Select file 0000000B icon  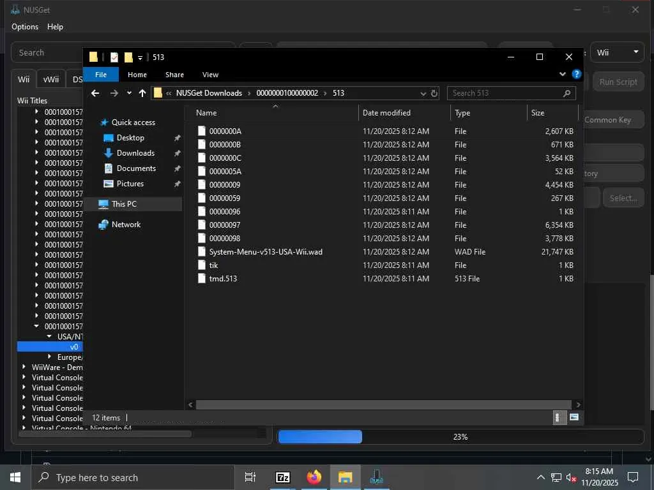click(201, 145)
